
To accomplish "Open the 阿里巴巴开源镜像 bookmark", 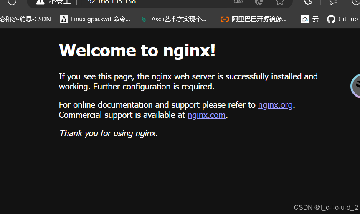I will click(254, 19).
